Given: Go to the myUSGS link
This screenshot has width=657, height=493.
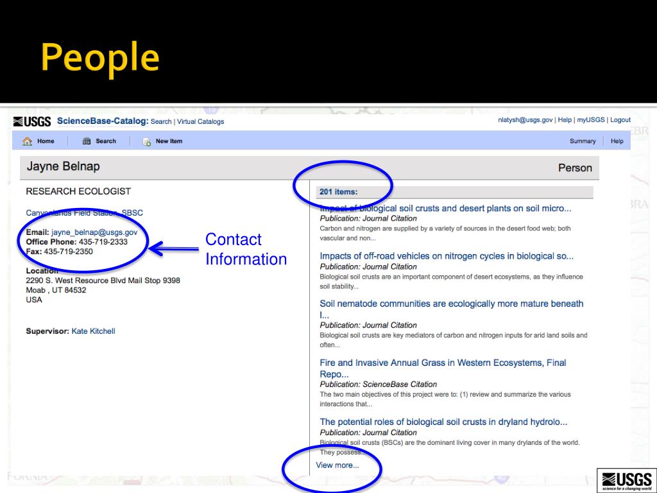Looking at the screenshot, I should [x=591, y=120].
